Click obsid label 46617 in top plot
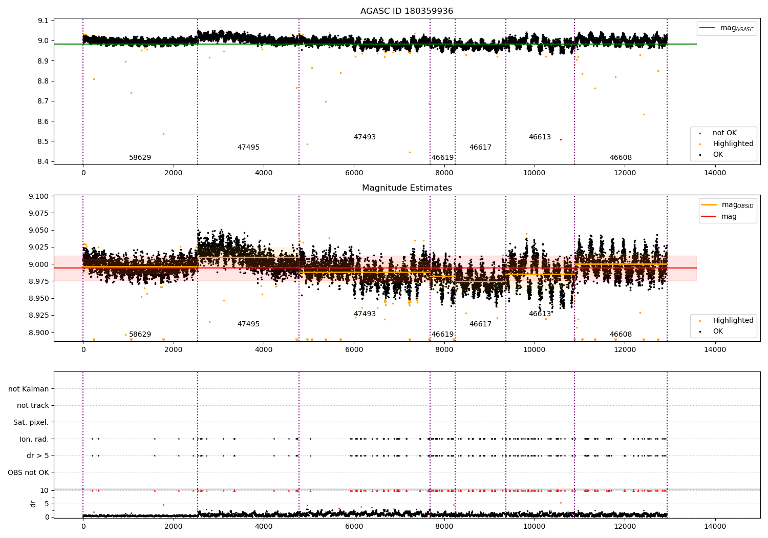Viewport: 768px width, 538px height. click(x=480, y=148)
